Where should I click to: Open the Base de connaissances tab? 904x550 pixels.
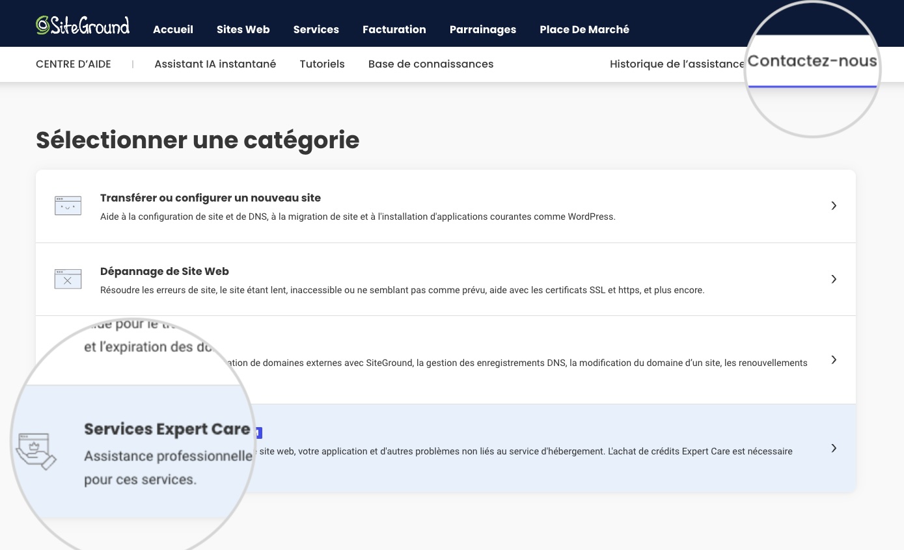[431, 64]
